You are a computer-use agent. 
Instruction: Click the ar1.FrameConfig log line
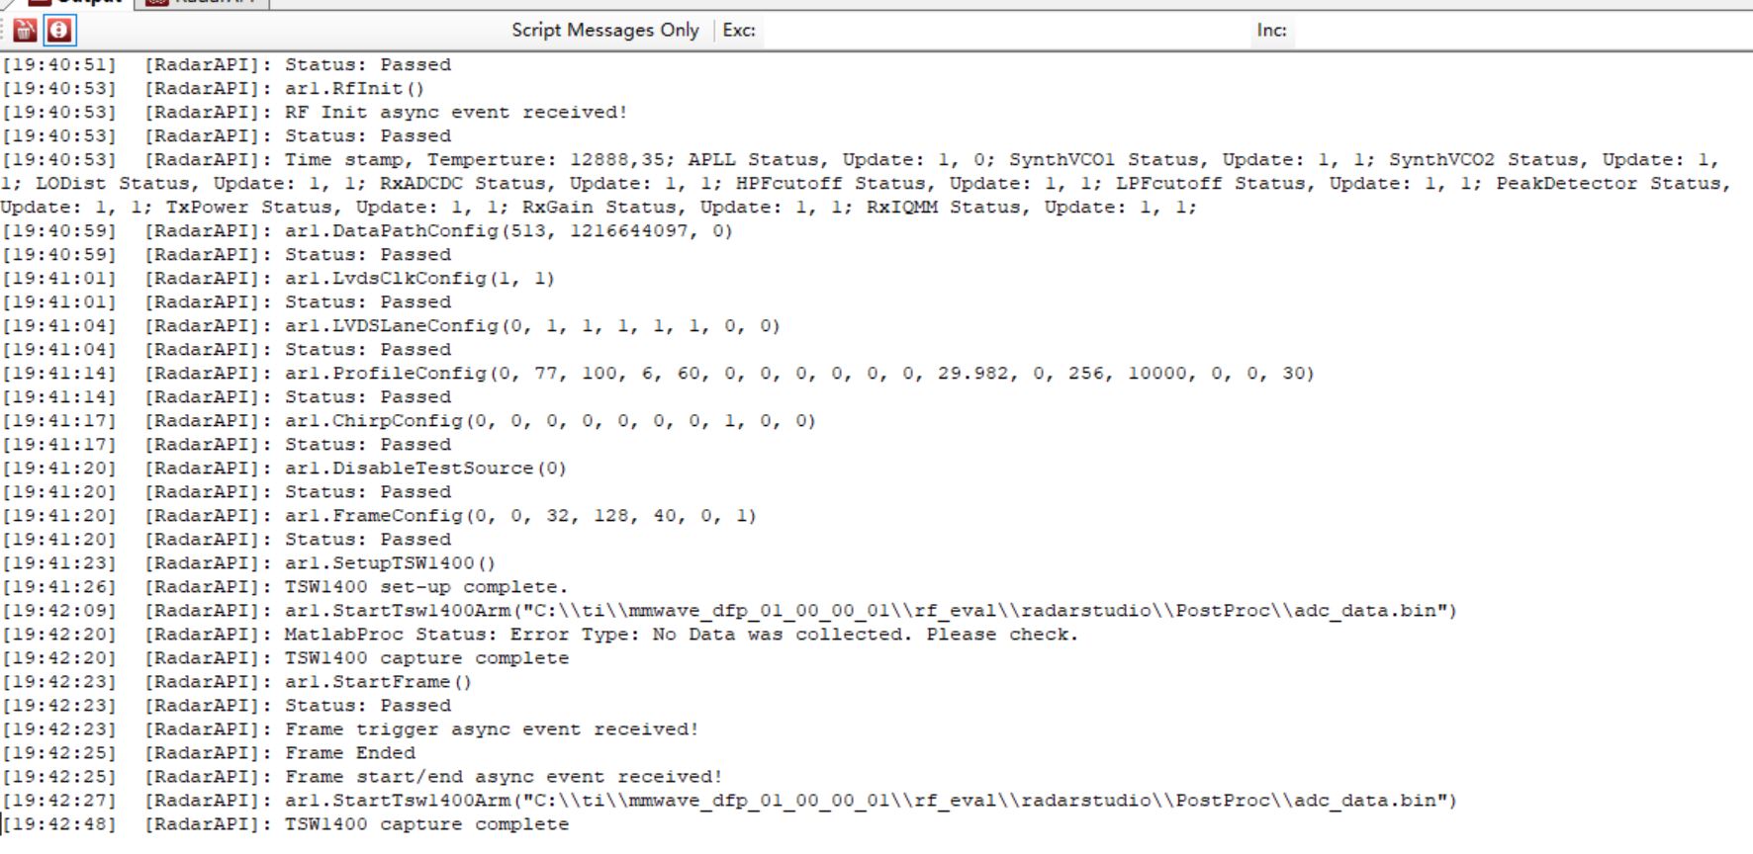[x=379, y=516]
